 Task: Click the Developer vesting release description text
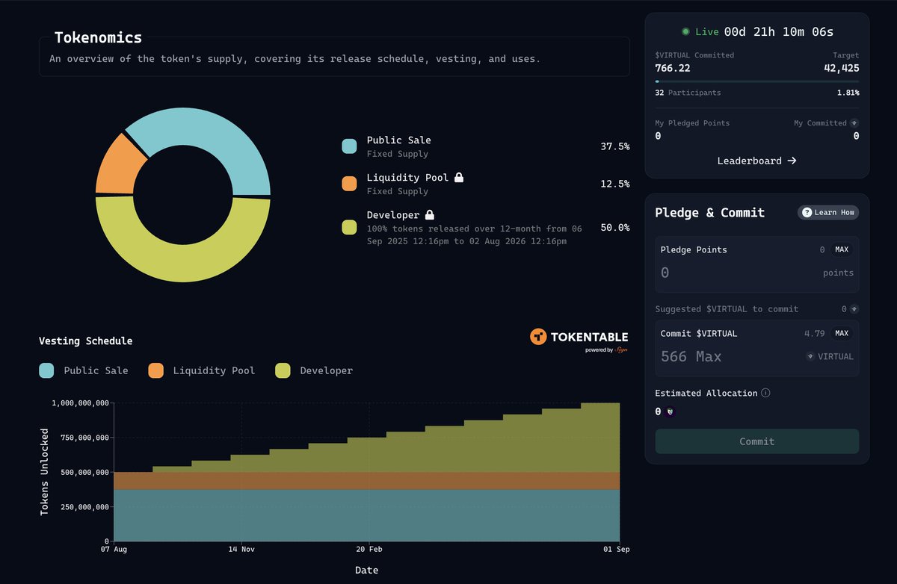(475, 234)
